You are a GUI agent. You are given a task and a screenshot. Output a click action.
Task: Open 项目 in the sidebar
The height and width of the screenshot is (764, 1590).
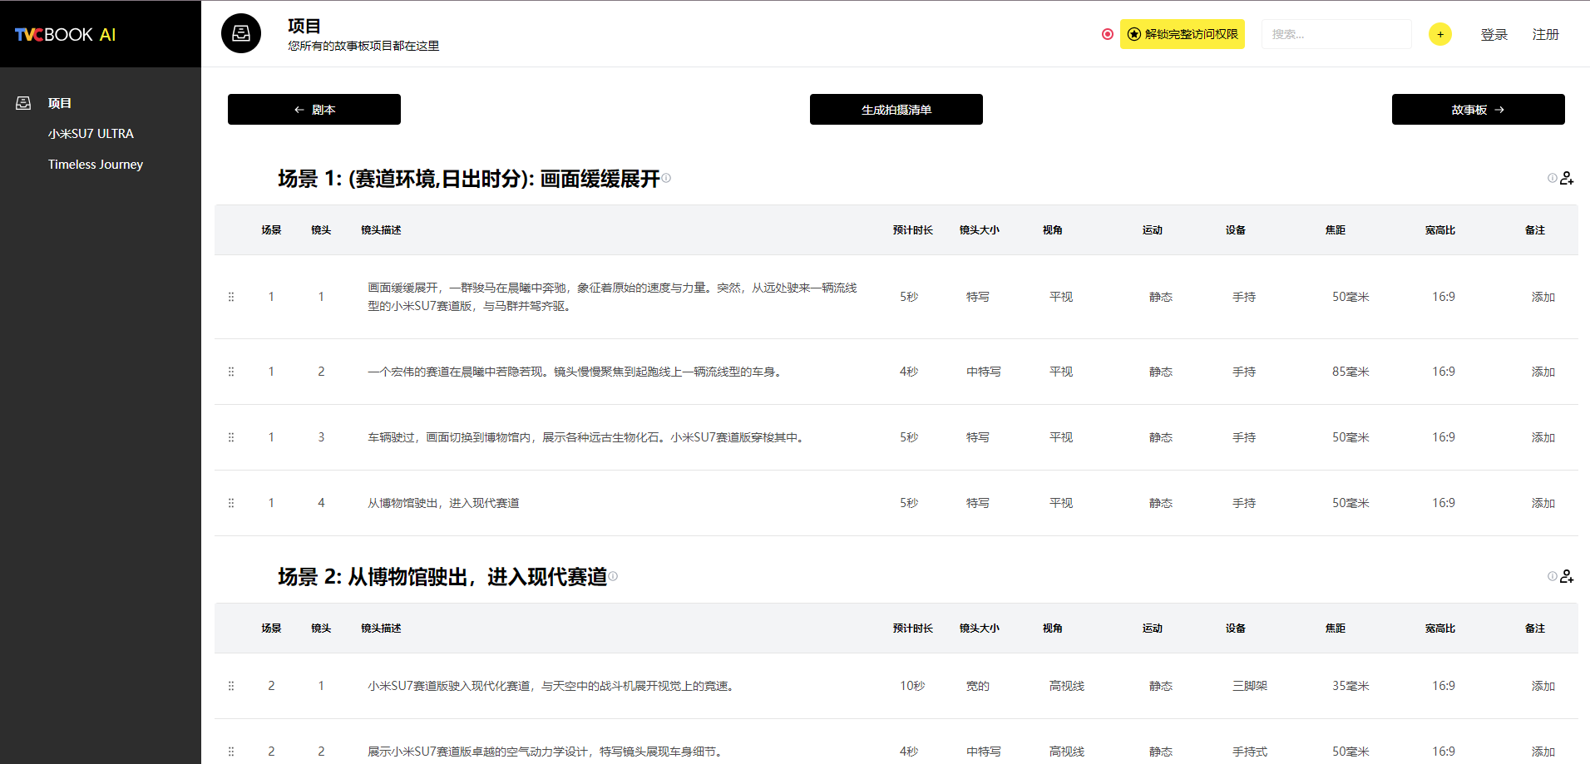pos(60,103)
